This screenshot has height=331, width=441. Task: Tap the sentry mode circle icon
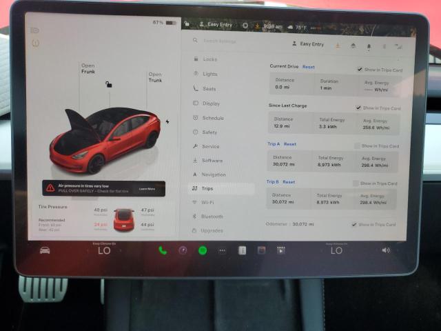(245, 26)
